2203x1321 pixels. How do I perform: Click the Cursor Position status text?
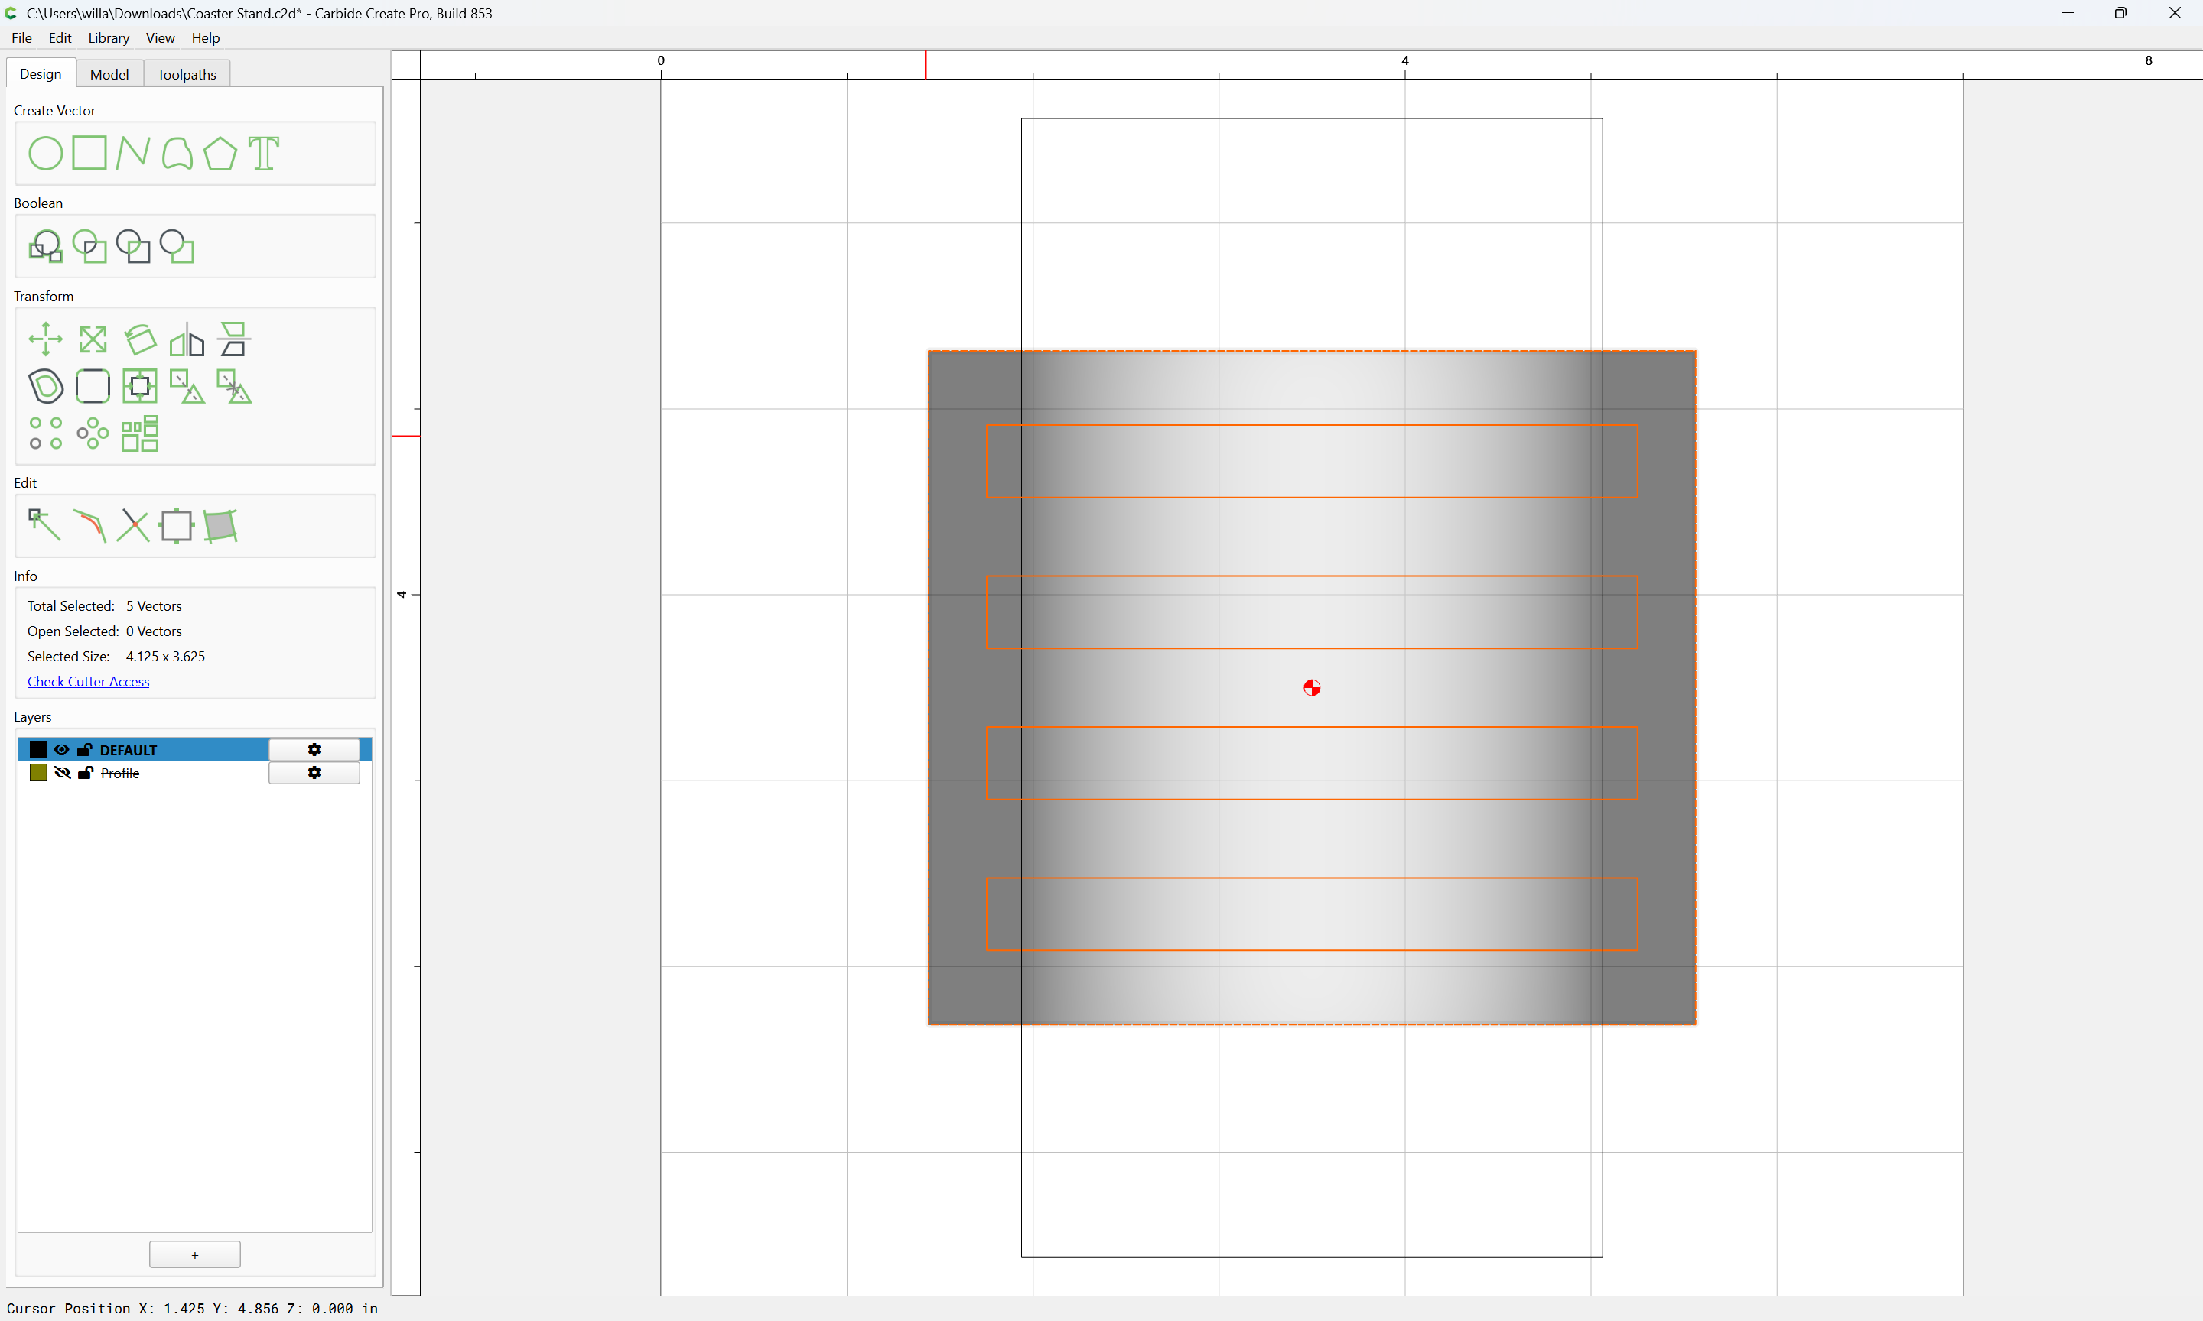tap(192, 1309)
